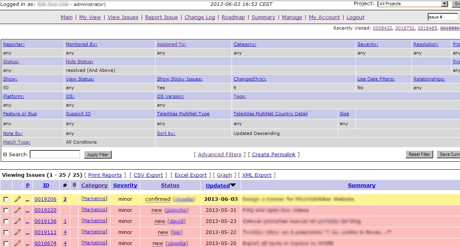This screenshot has width=460, height=247.
Task: Open View Issues in the navigation menu
Action: (x=123, y=17)
